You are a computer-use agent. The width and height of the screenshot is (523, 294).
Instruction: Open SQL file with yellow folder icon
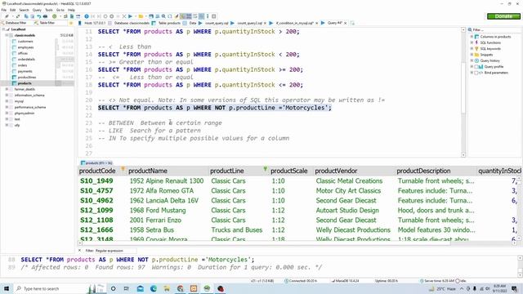pos(141,16)
